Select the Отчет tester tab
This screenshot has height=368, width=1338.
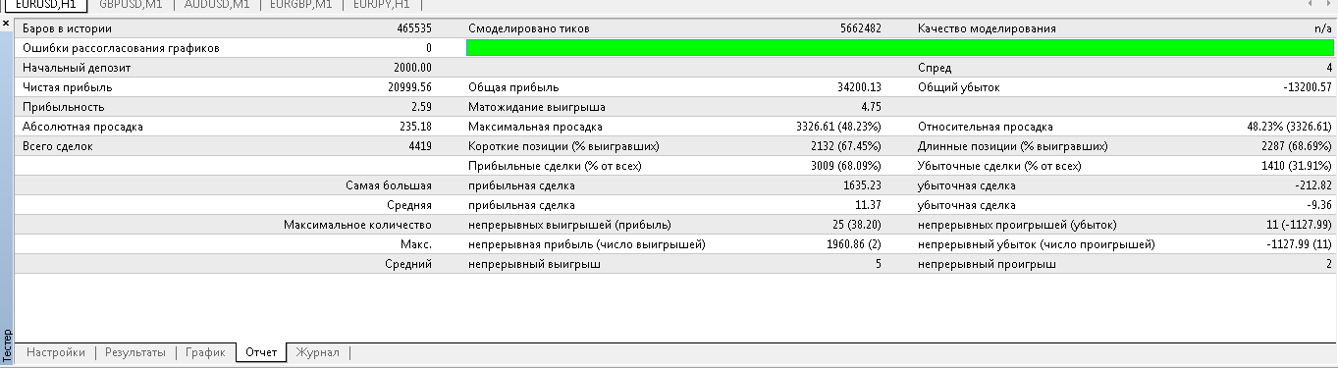pos(261,352)
